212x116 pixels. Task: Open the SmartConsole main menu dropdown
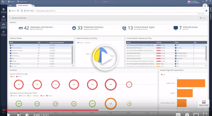[x=3, y=2]
